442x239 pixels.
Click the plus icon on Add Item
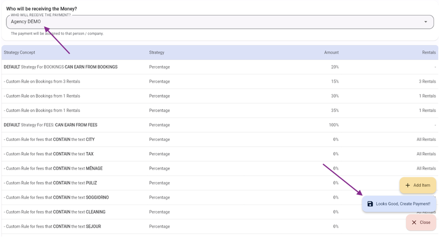click(x=408, y=185)
